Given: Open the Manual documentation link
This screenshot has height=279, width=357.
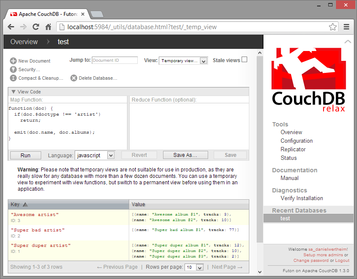Looking at the screenshot, I should coord(289,178).
